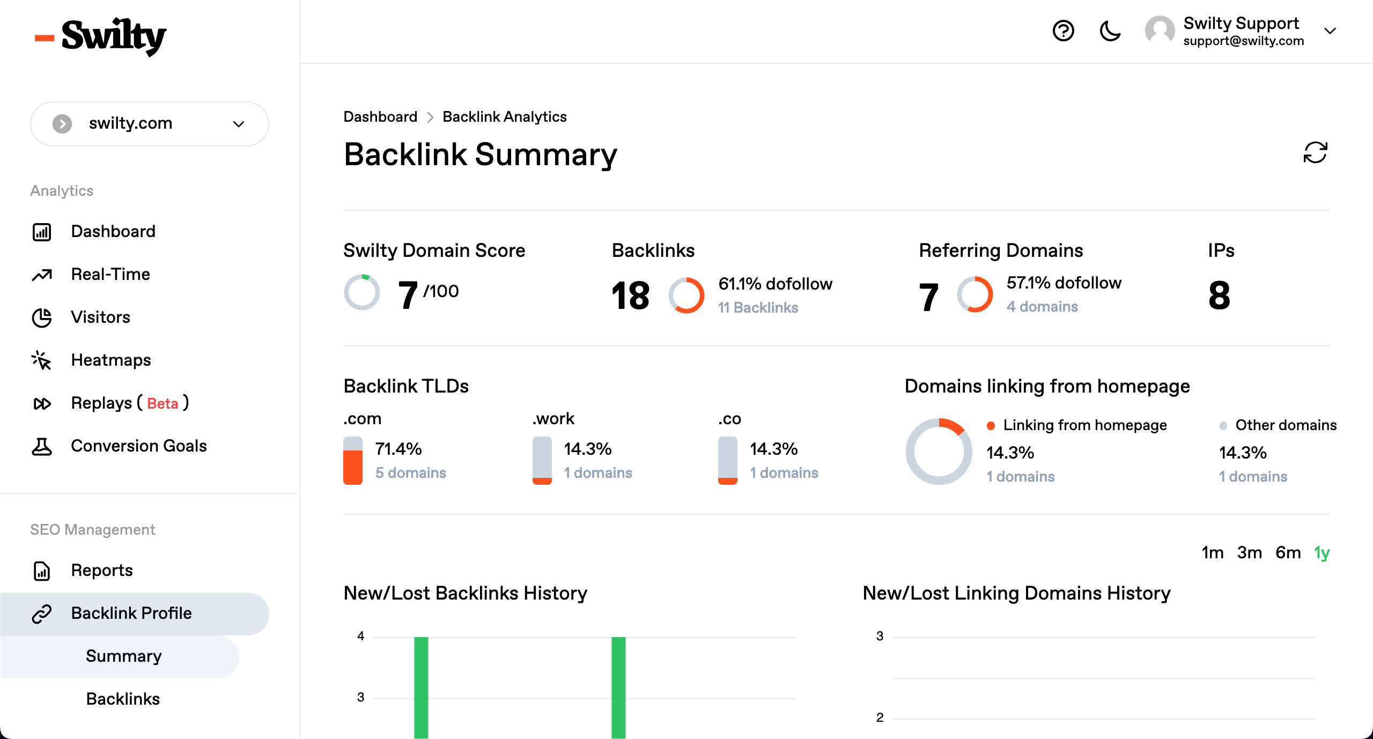Open Replays ( Beta ) section
The image size is (1373, 739).
(x=130, y=403)
